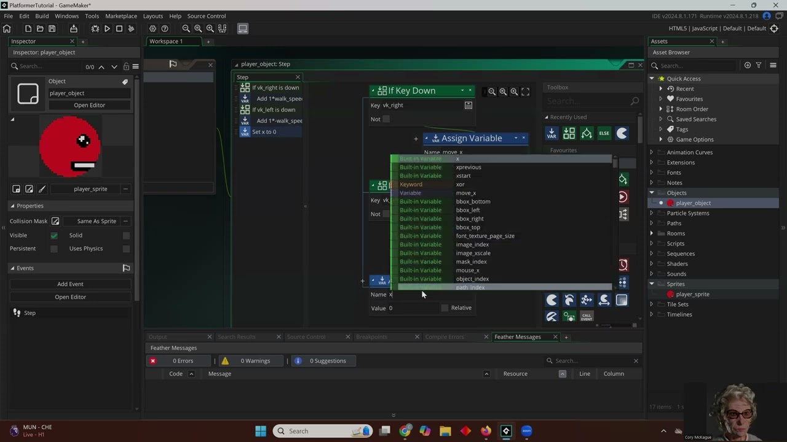The height and width of the screenshot is (442, 787).
Task: Zoom in workspace from top toolbar
Action: (x=210, y=28)
